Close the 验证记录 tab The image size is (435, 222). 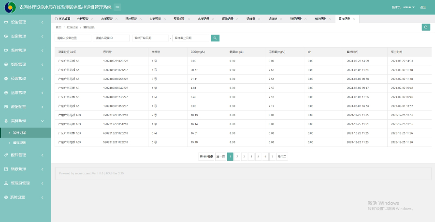click(x=305, y=19)
